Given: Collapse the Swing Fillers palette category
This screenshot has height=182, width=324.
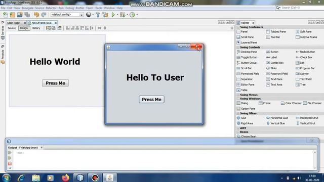Looking at the screenshot, I should [238, 113].
